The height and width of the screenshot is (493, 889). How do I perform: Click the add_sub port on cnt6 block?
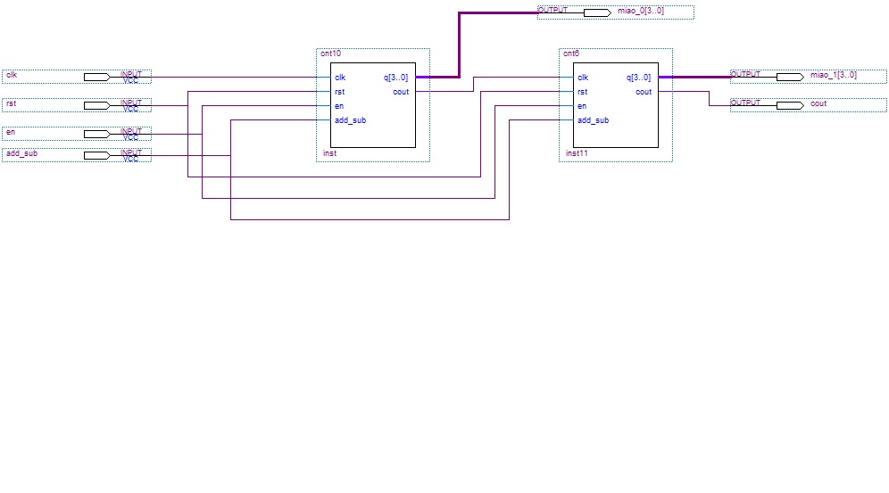click(593, 120)
